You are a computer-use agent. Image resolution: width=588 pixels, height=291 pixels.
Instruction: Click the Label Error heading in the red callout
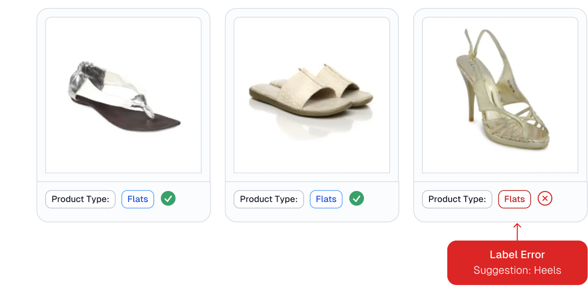(517, 255)
